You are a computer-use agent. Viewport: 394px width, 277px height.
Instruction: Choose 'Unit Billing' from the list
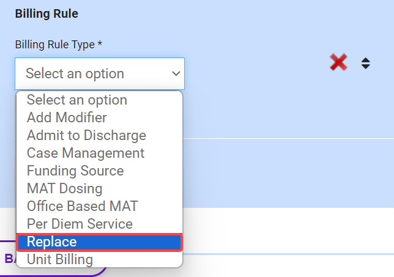pos(59,259)
